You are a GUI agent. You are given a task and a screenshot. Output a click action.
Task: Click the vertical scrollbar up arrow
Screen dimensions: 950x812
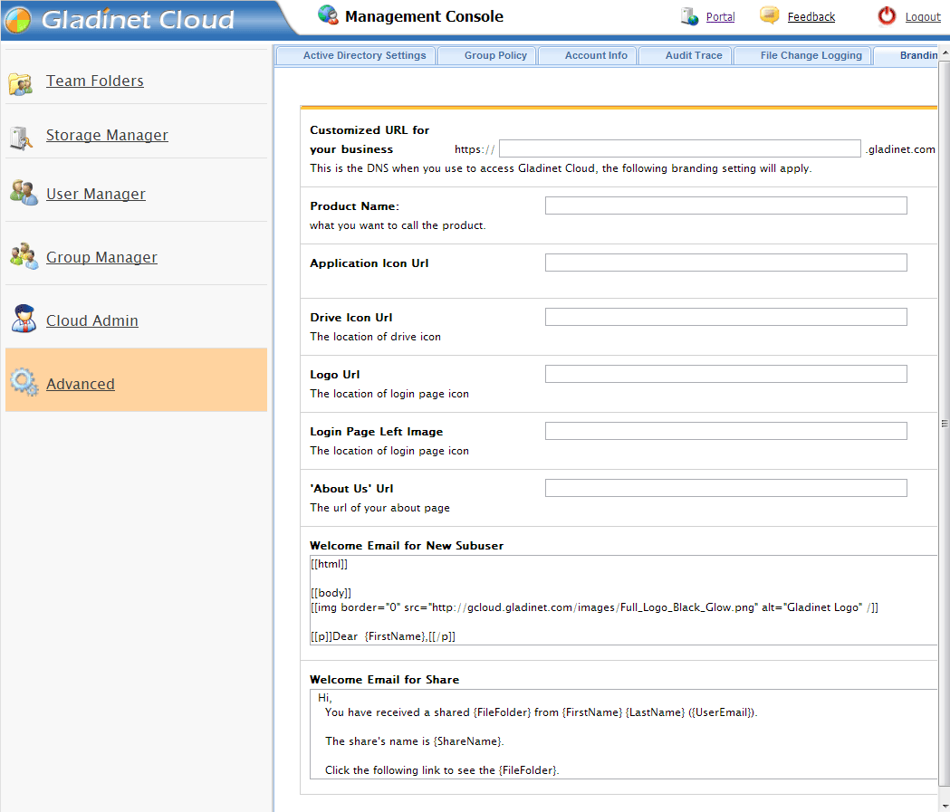tap(945, 53)
